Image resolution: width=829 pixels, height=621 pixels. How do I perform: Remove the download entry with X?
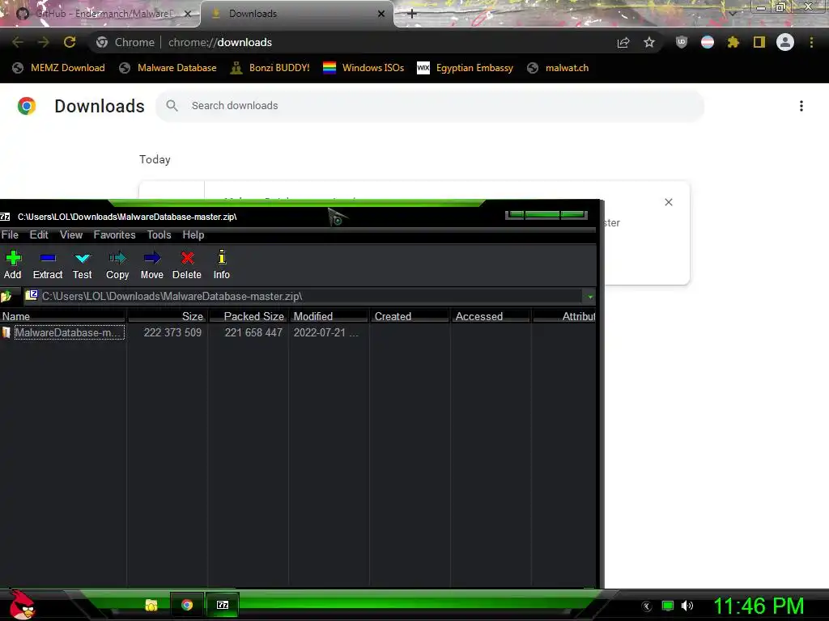click(x=668, y=202)
